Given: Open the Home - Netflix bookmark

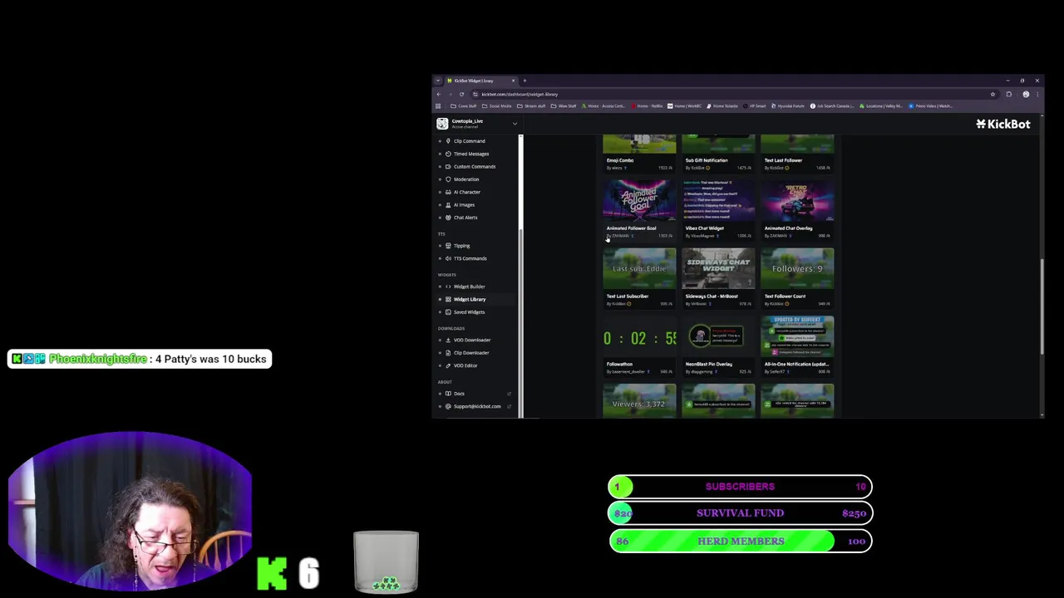Looking at the screenshot, I should (648, 106).
